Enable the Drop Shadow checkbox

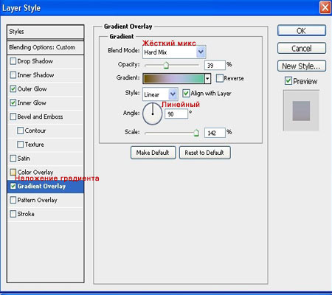[x=13, y=61]
